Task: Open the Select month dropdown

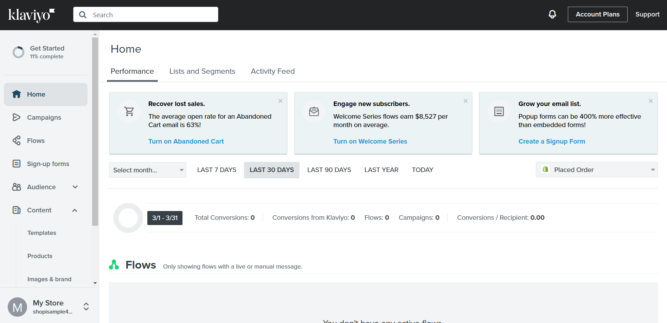Action: [148, 170]
